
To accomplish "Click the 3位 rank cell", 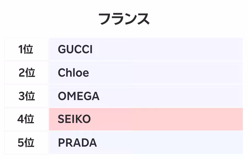I will [26, 96].
